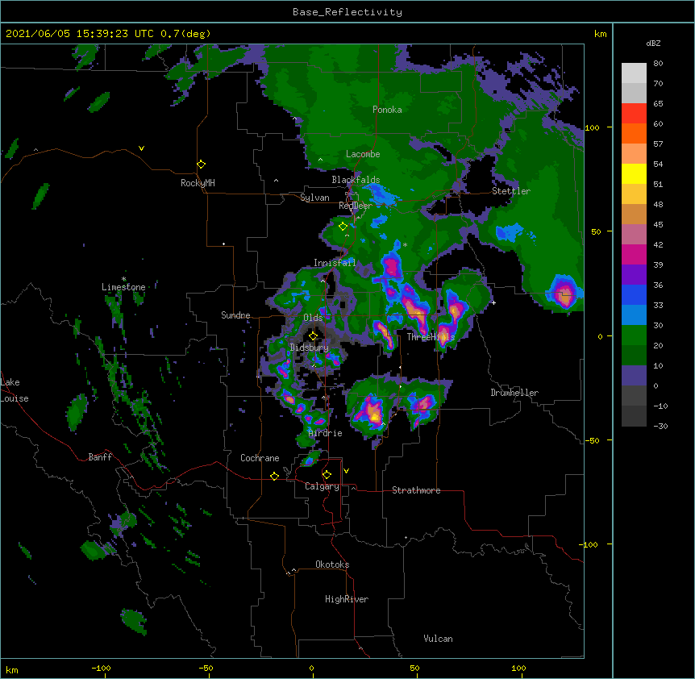
Task: Click the Didsbury label
Action: (x=310, y=348)
